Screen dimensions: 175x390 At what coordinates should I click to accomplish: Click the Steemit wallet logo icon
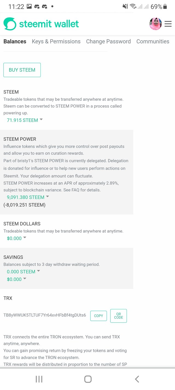click(10, 24)
